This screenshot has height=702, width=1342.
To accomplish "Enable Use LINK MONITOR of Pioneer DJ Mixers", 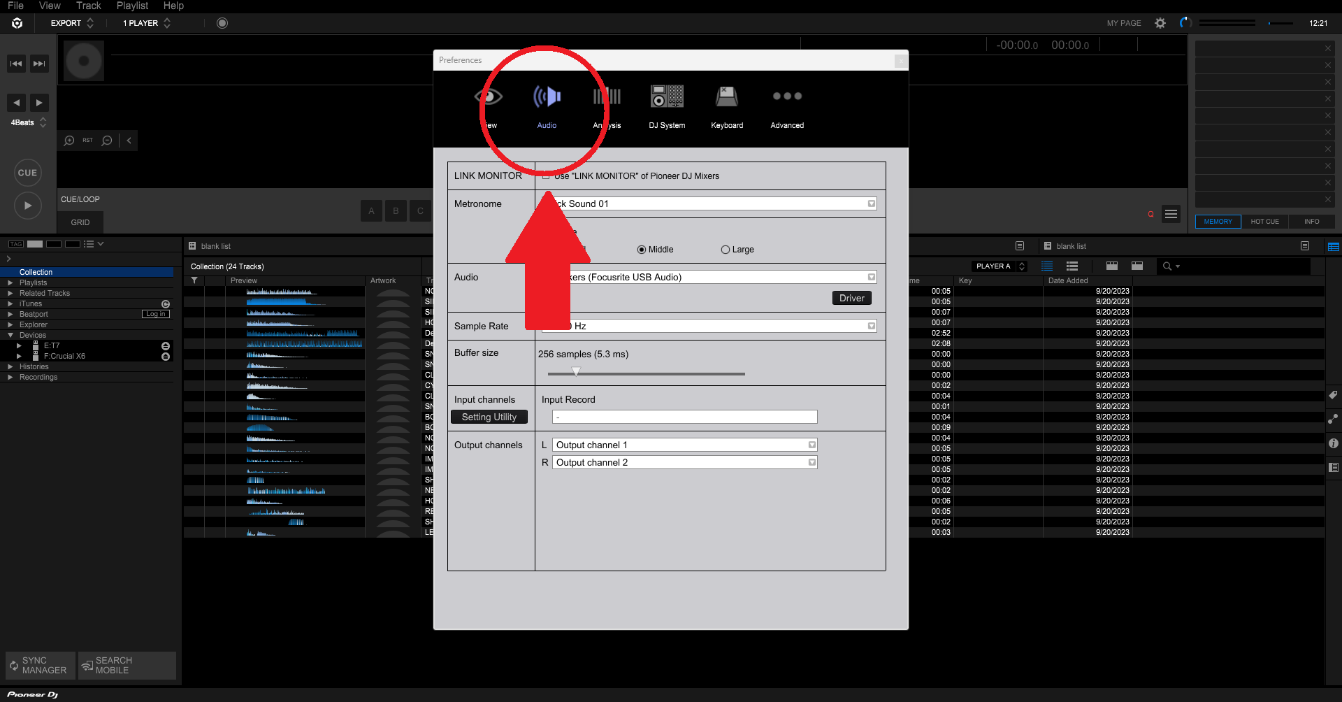I will [546, 175].
